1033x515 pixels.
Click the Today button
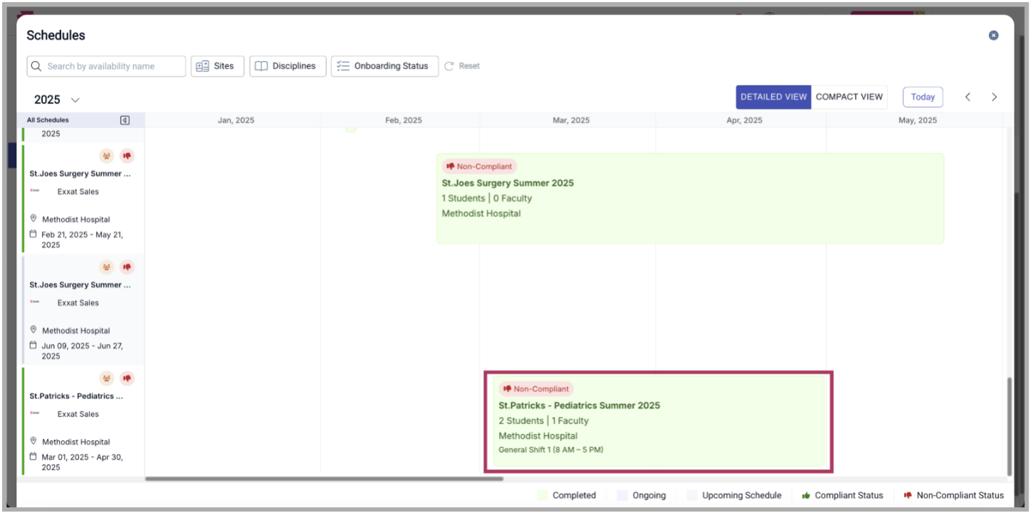923,97
